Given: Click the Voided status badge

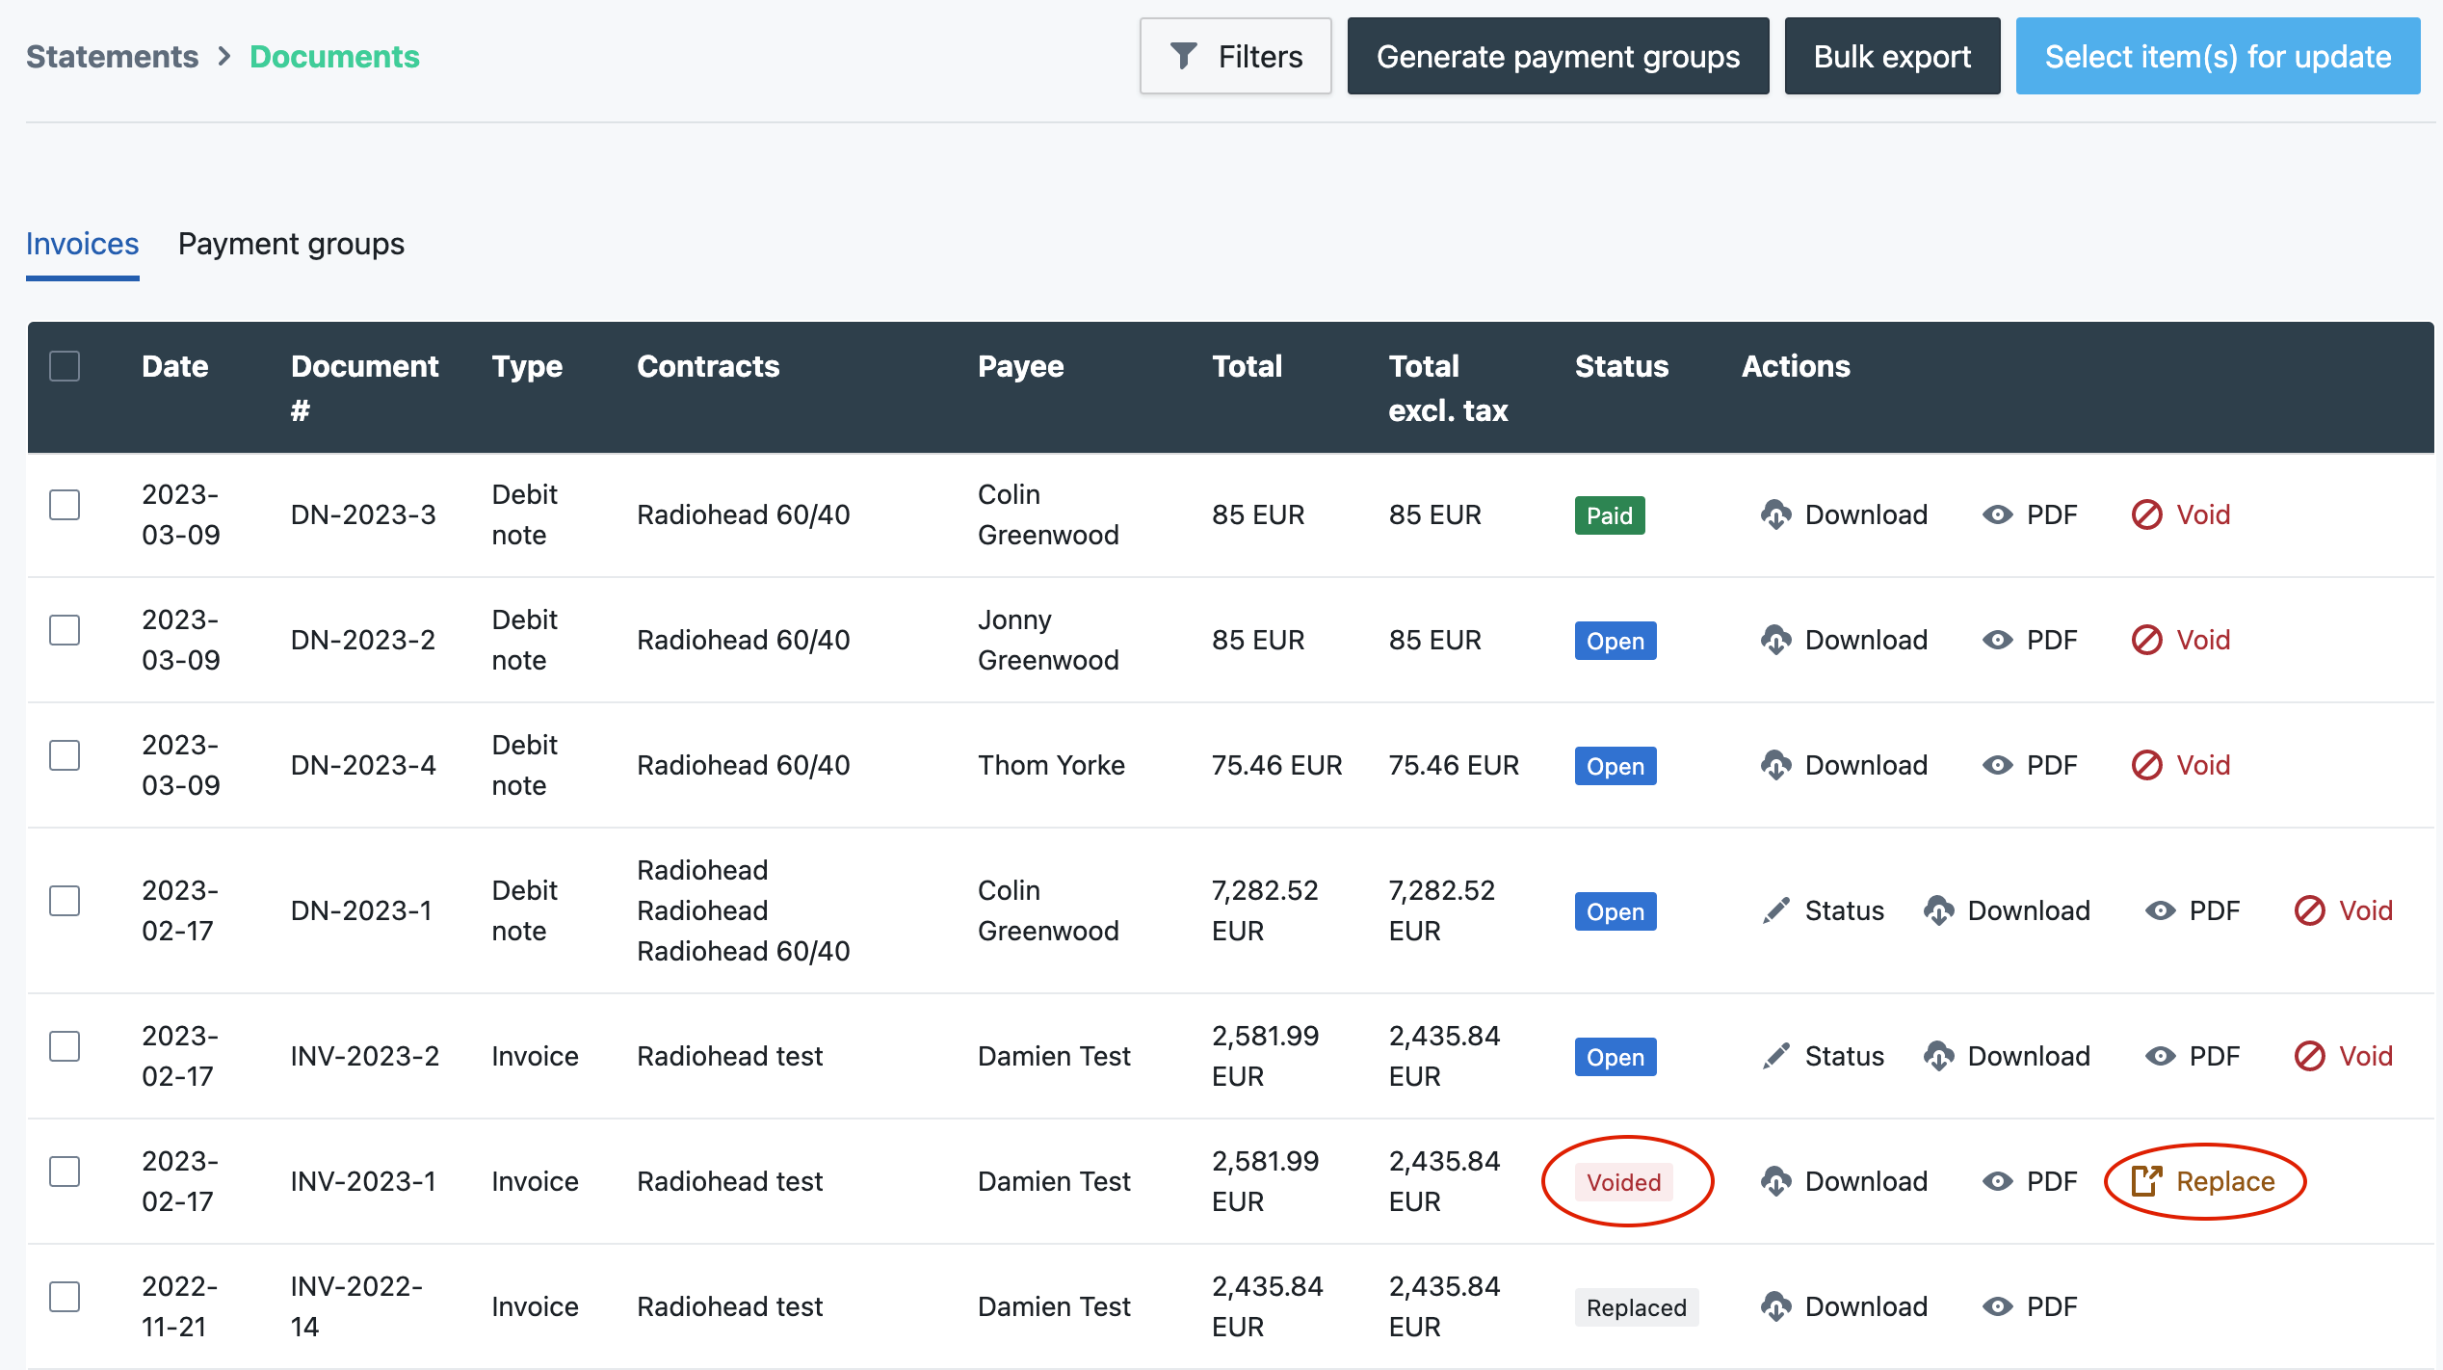Looking at the screenshot, I should pos(1624,1182).
